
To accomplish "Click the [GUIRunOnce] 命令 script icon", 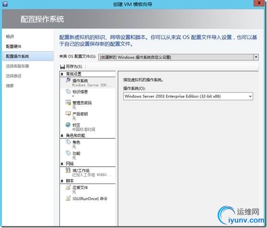I will [x=68, y=198].
